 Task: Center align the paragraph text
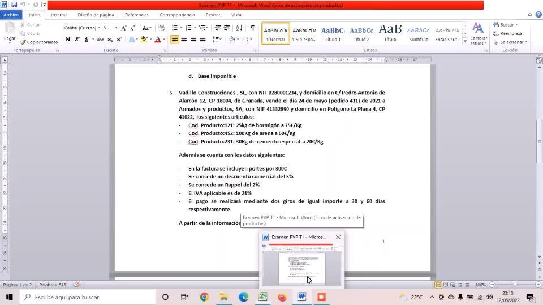184,39
